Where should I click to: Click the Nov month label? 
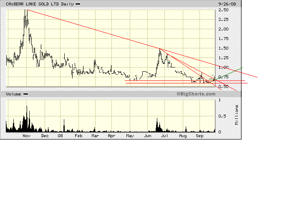pyautogui.click(x=27, y=136)
